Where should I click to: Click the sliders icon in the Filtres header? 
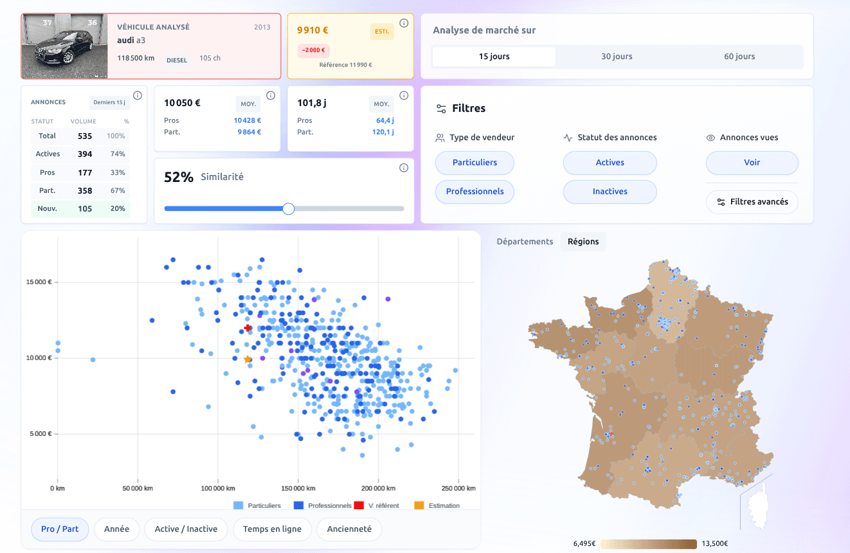(x=441, y=108)
